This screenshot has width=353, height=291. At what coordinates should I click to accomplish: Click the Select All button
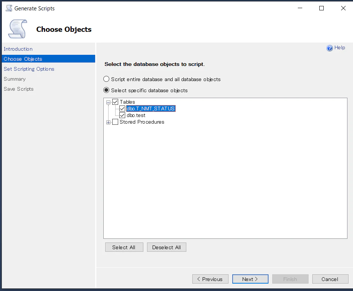[124, 247]
